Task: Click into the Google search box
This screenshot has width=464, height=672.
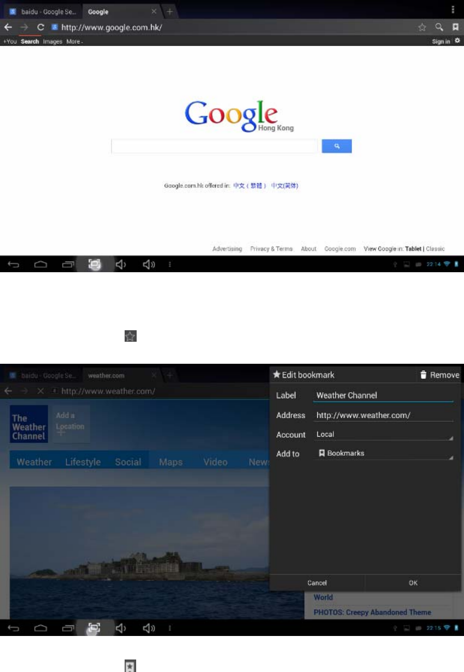Action: point(214,146)
